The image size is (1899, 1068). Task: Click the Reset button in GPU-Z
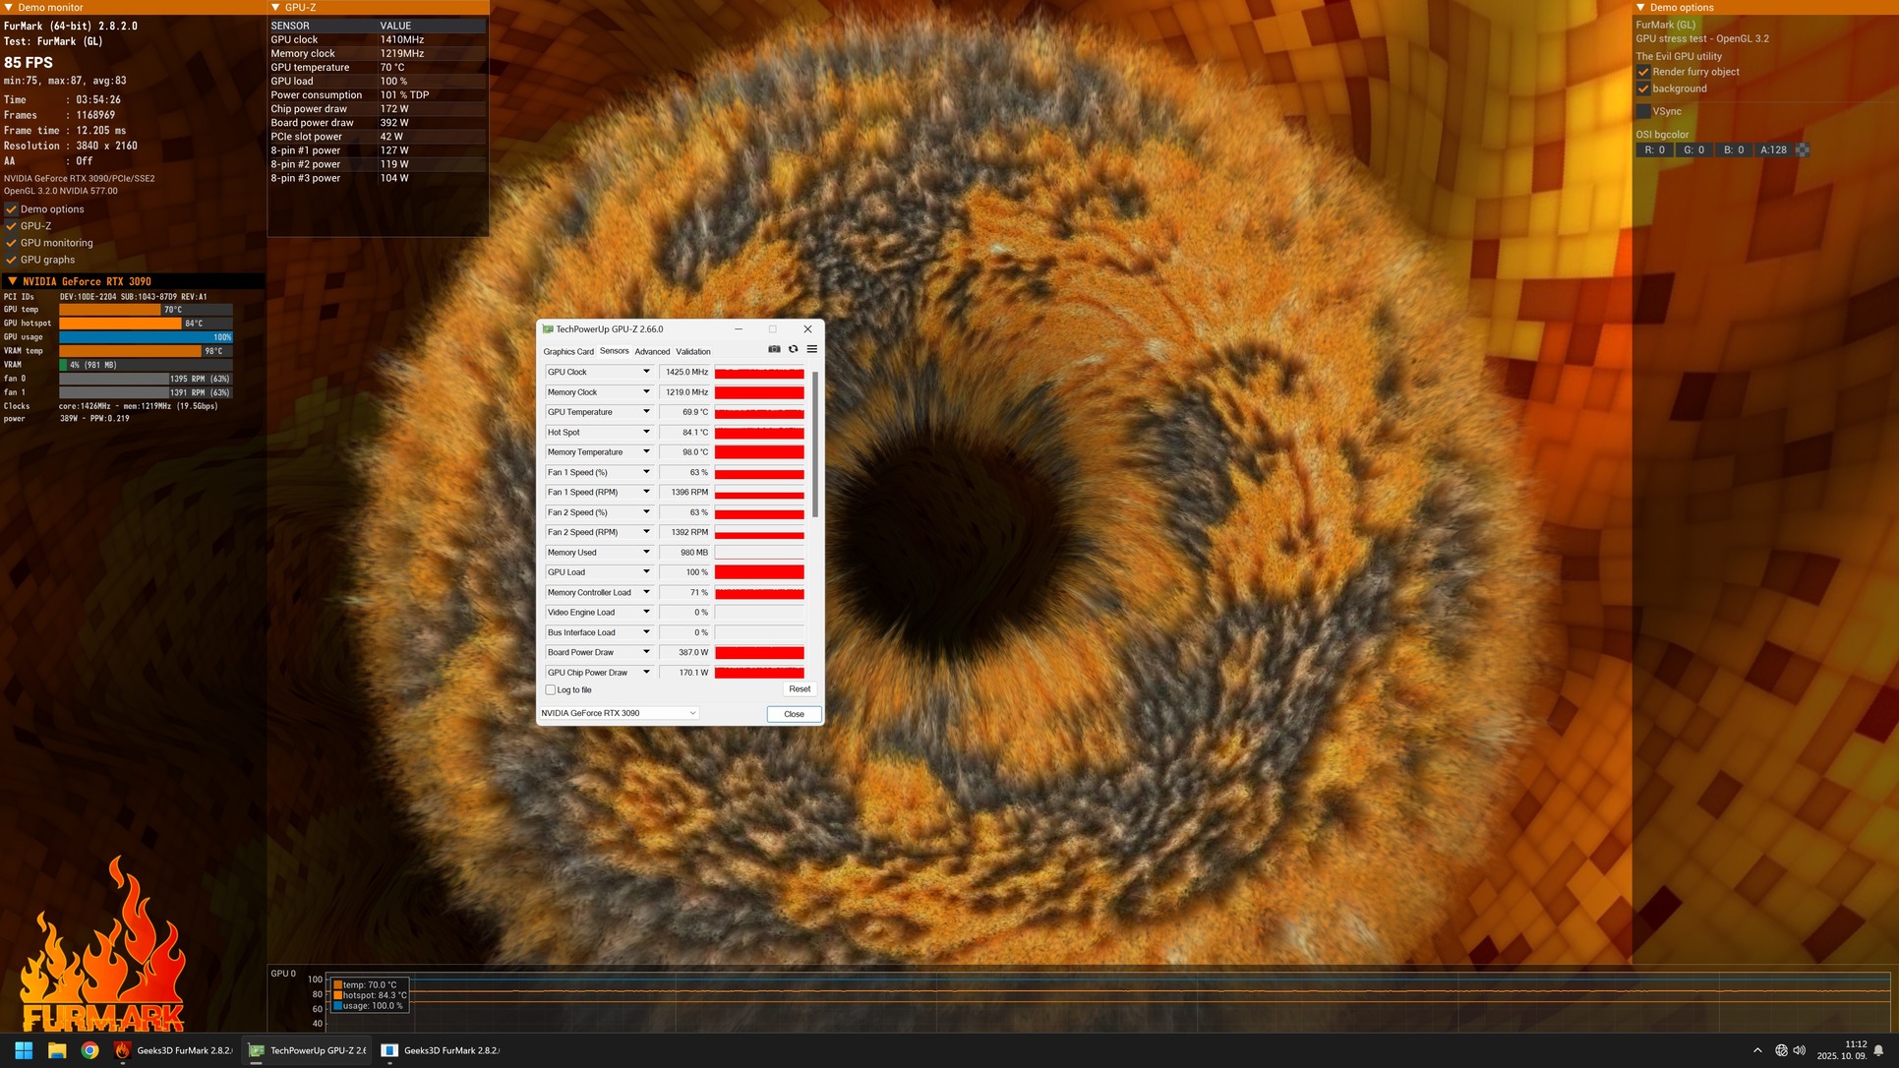pos(799,689)
